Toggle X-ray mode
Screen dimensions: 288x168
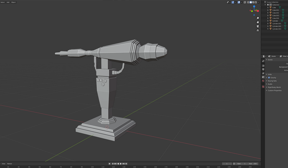pyautogui.click(x=245, y=2)
